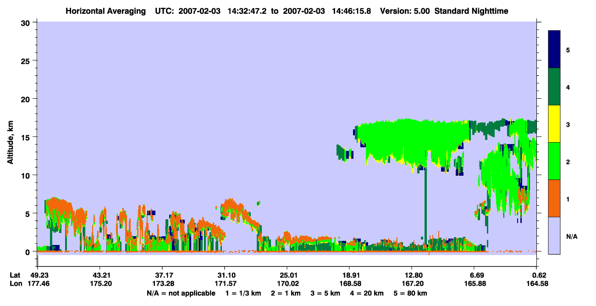Click the dark blue colorbar segment labeled 5
Image resolution: width=596 pixels, height=306 pixels.
point(554,49)
